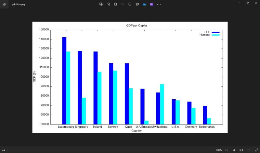
Task: Enter full screen with the arrow icon
Action: pyautogui.click(x=256, y=150)
